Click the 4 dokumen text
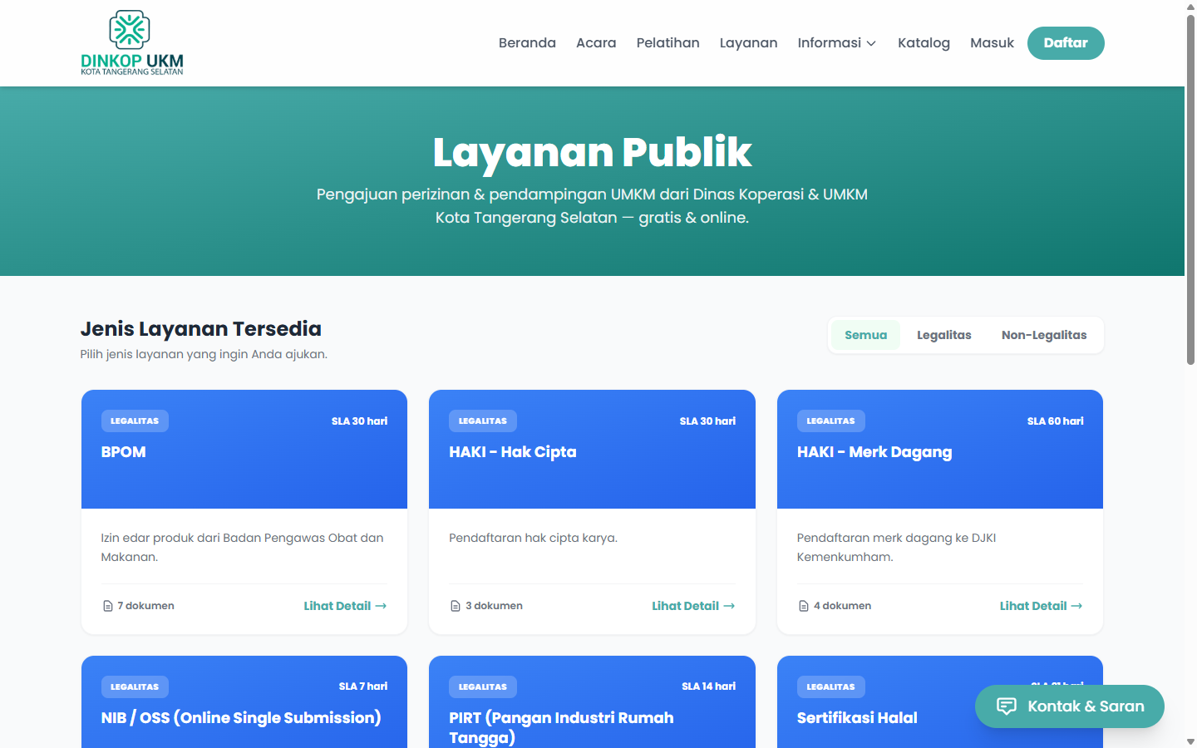The image size is (1197, 748). 842,606
